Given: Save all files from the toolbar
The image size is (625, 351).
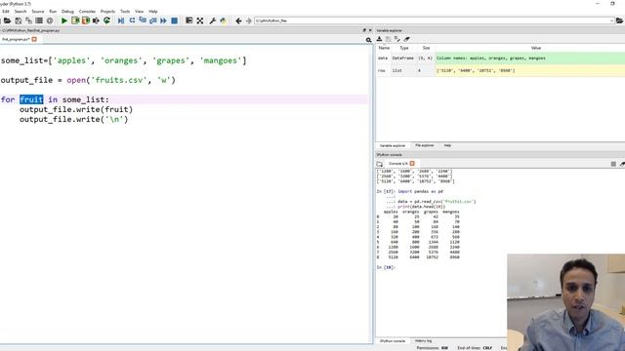Looking at the screenshot, I should (28, 20).
